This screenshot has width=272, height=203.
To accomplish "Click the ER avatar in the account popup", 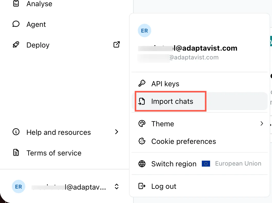I will click(x=145, y=30).
